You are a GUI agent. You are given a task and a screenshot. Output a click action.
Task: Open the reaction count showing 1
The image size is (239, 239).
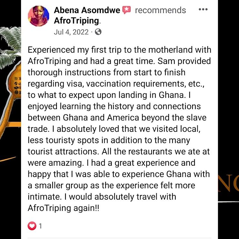pyautogui.click(x=40, y=226)
